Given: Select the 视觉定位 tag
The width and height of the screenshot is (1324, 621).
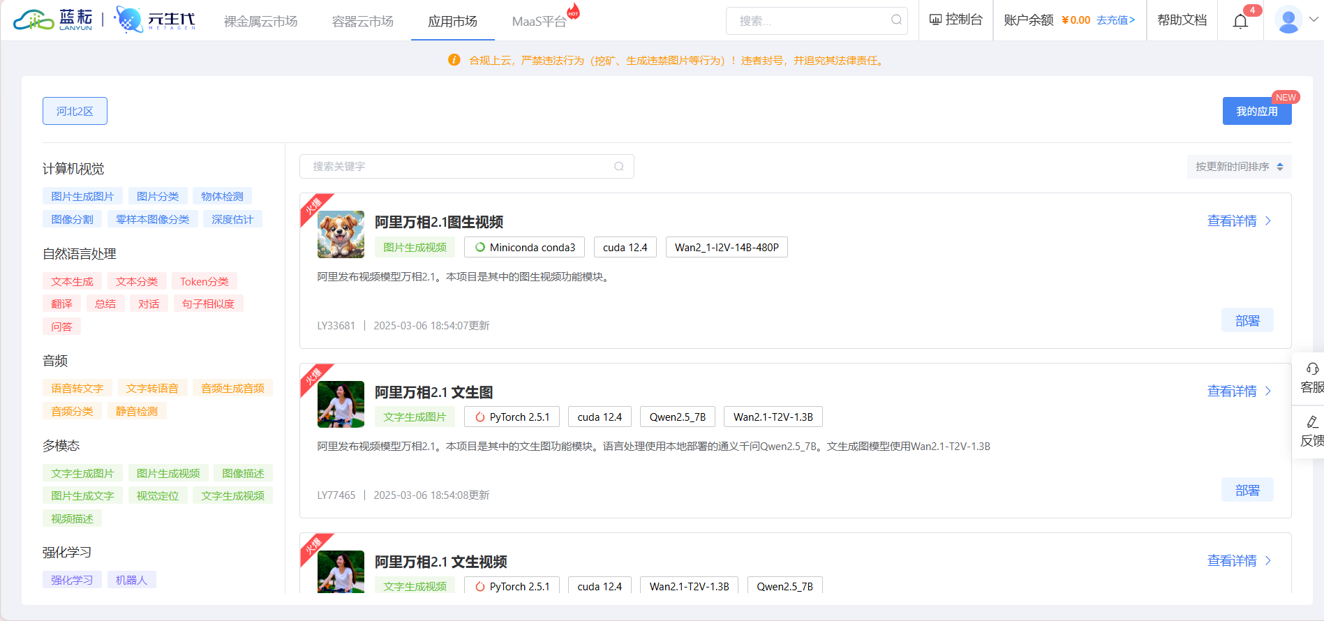Looking at the screenshot, I should [158, 495].
